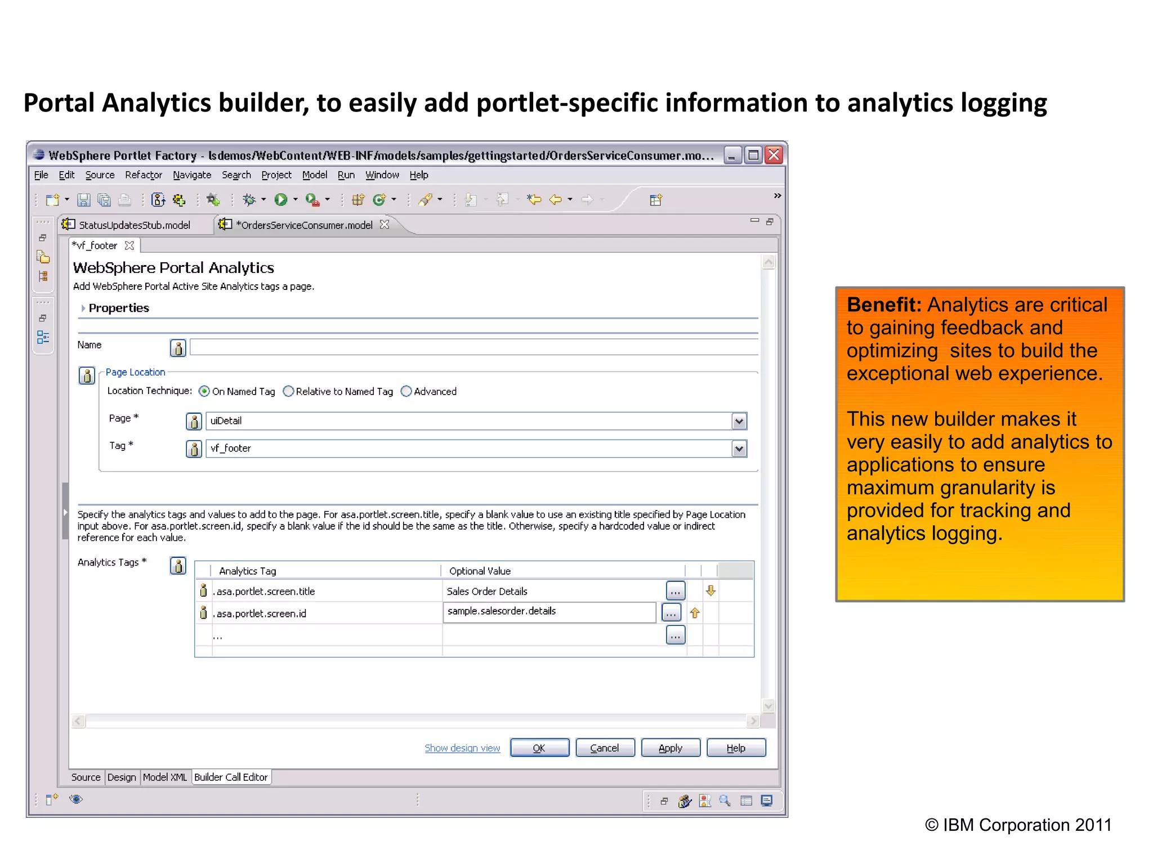Click the Save disk icon
1153x864 pixels.
pos(84,200)
